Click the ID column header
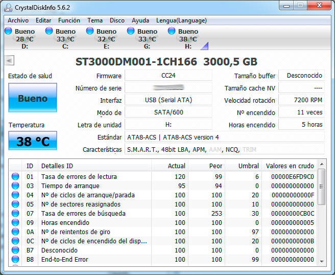 (x=30, y=166)
